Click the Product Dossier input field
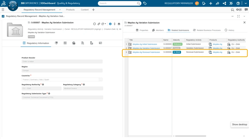Screen dimensions: 249x139 [x=62, y=61]
